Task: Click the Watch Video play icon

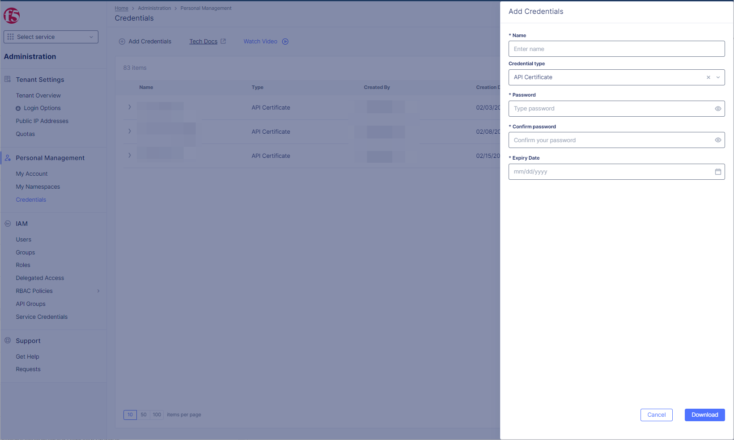Action: [285, 41]
